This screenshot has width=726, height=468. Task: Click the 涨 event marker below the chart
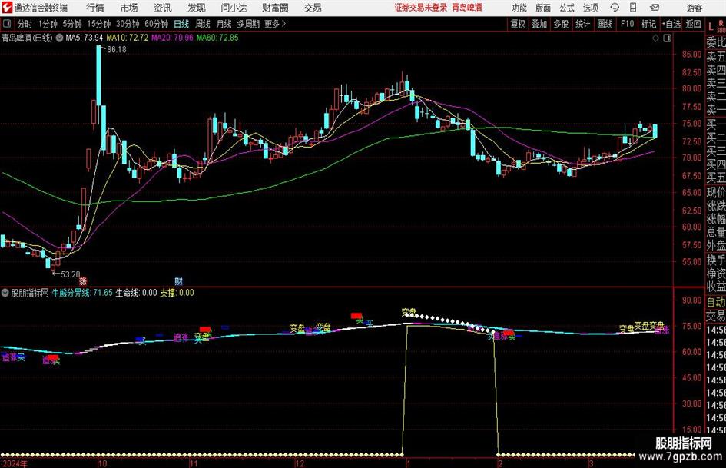pyautogui.click(x=83, y=280)
